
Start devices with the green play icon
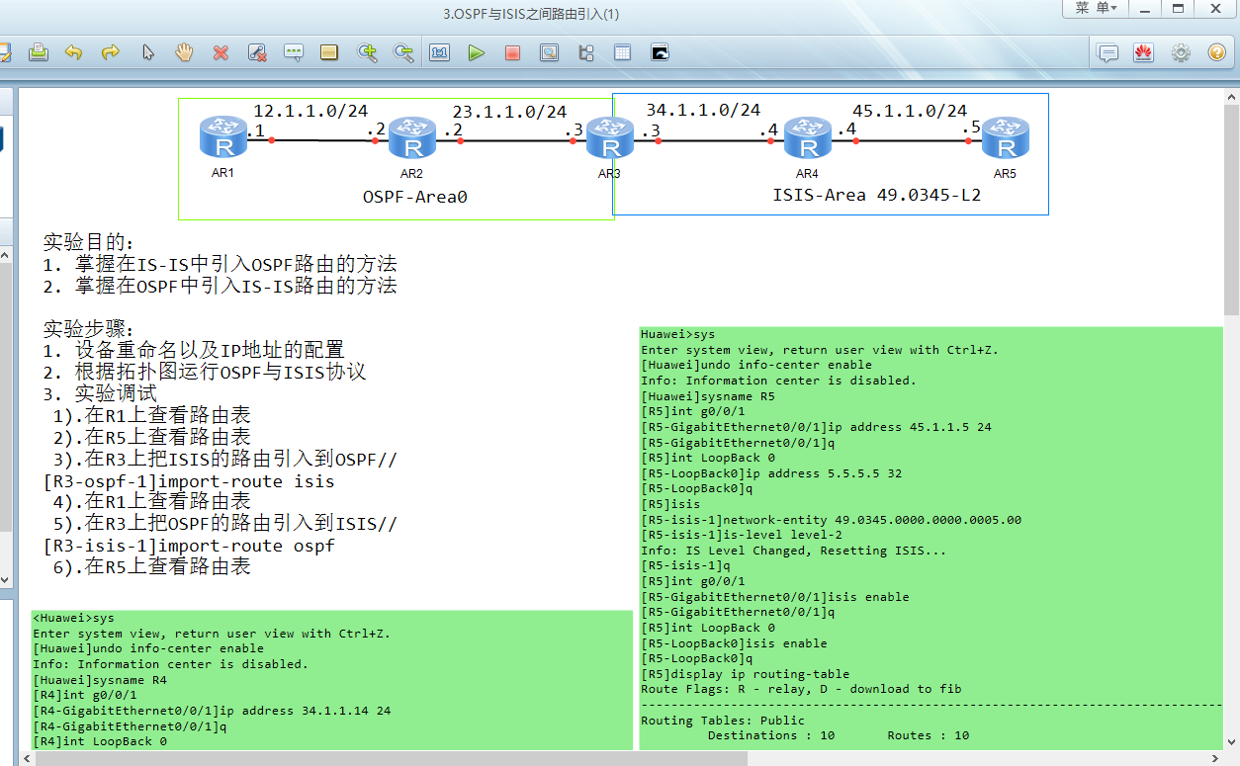pos(477,53)
